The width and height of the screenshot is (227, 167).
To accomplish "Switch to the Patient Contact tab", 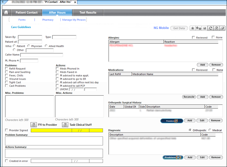I will pyautogui.click(x=27, y=12).
